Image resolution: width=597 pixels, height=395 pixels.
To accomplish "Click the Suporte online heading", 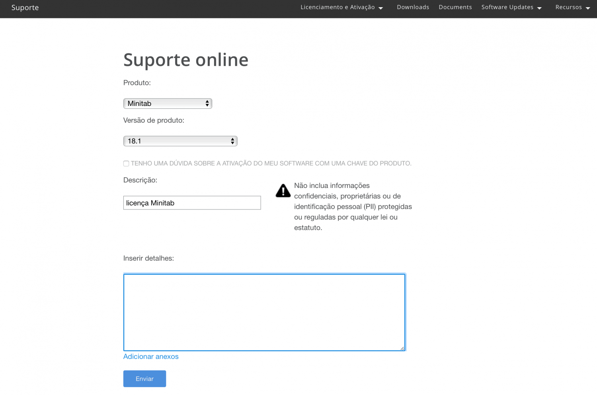I will click(186, 60).
